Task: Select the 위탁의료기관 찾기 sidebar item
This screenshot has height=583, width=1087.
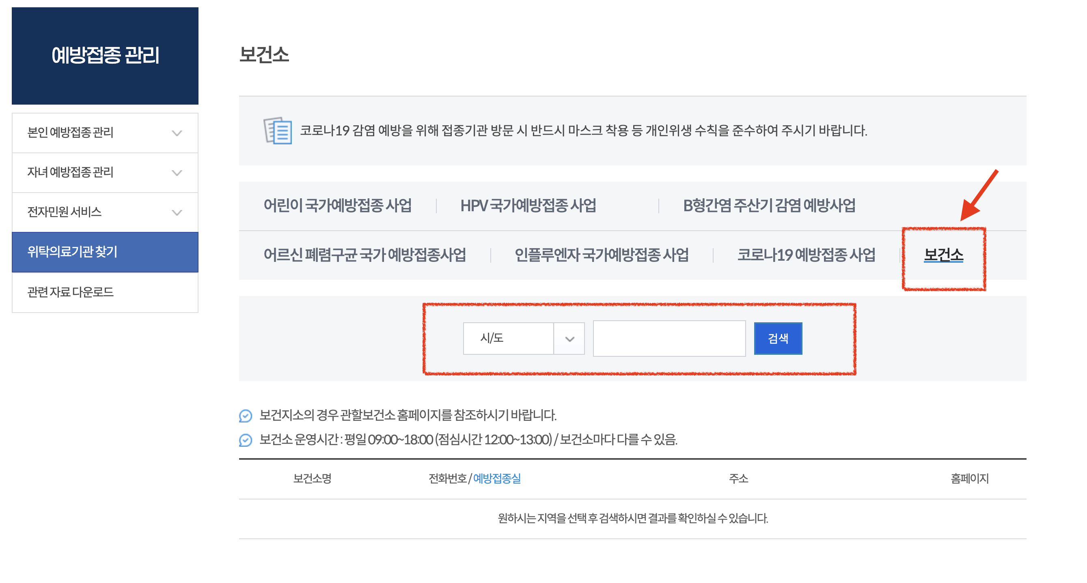Action: [x=105, y=252]
